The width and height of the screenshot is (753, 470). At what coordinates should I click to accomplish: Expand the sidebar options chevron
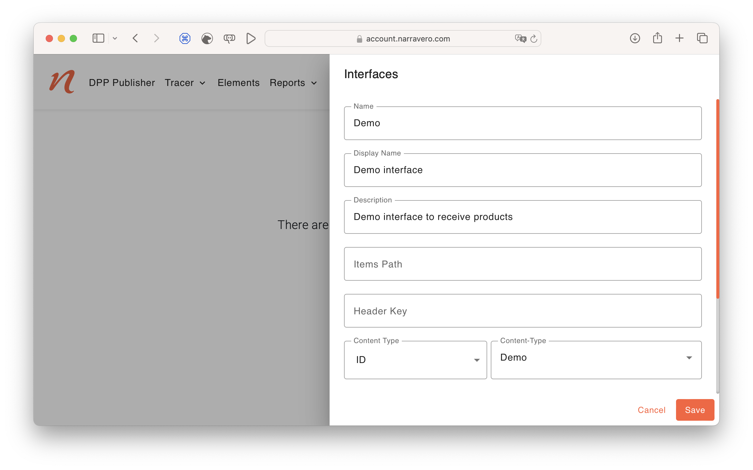(x=115, y=38)
